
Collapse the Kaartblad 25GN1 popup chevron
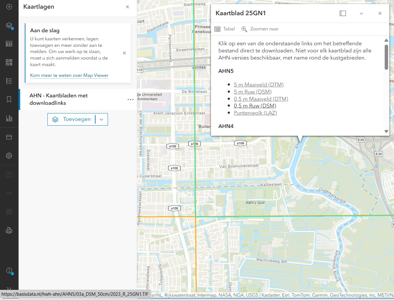point(361,13)
